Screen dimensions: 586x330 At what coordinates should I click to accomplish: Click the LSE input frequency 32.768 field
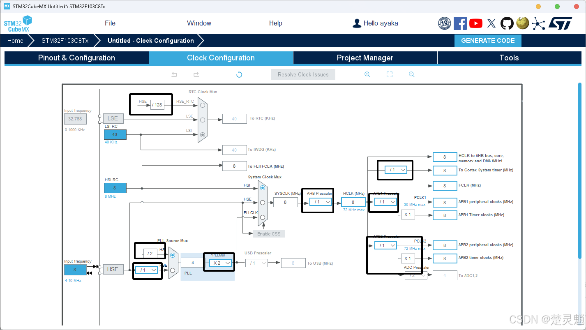pos(75,119)
